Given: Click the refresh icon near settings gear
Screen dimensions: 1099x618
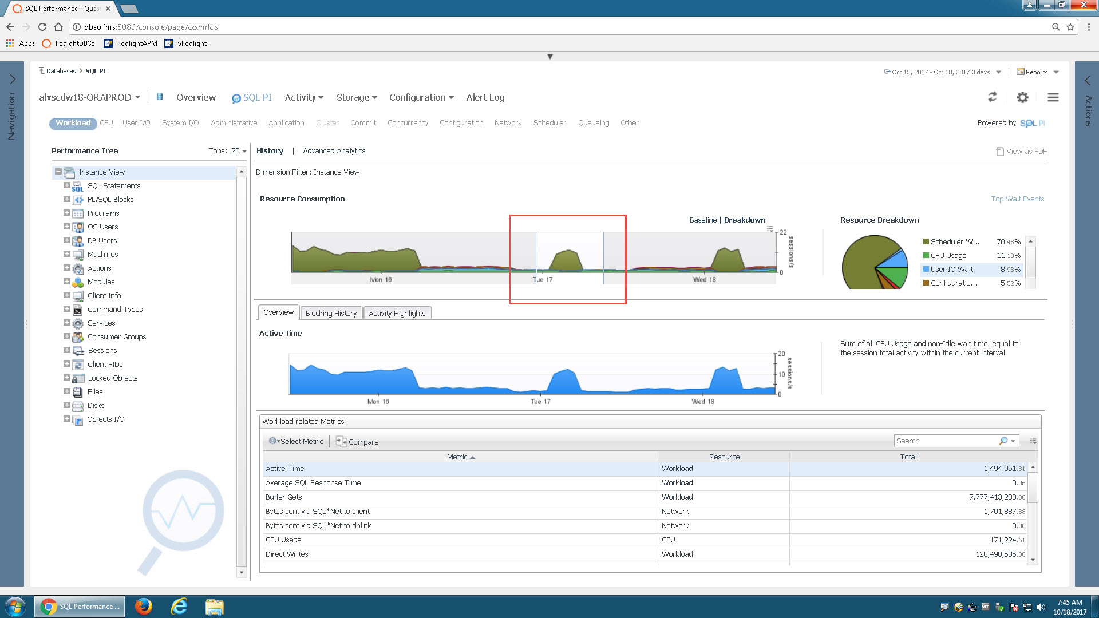Looking at the screenshot, I should pyautogui.click(x=993, y=97).
